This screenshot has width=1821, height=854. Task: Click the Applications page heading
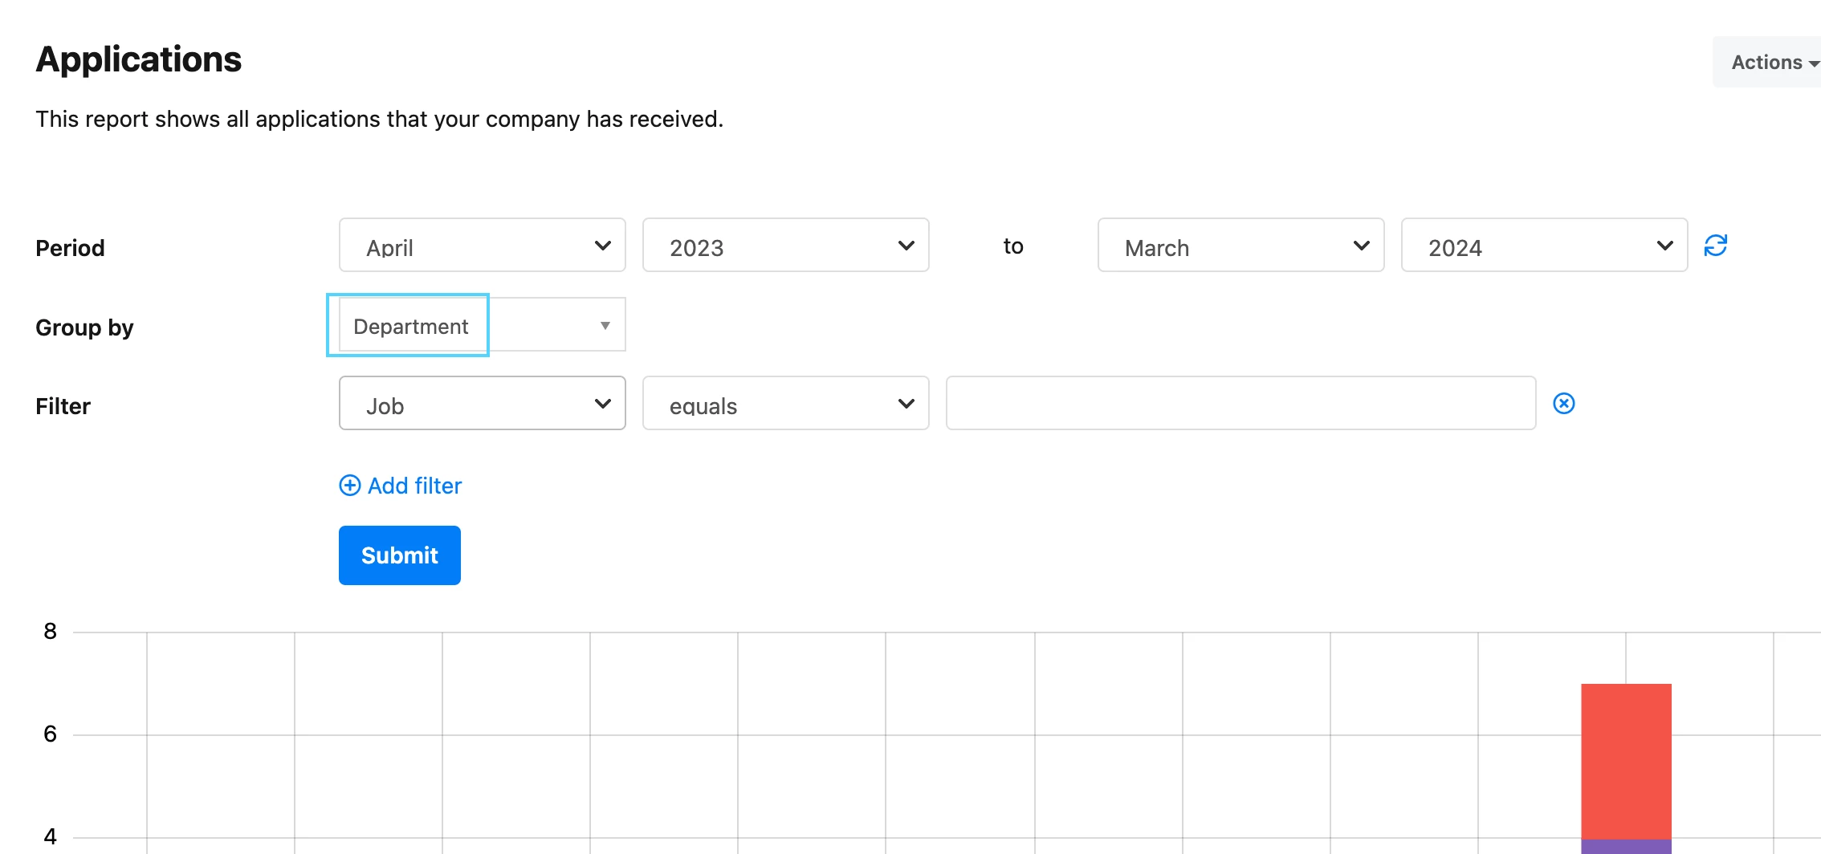(x=138, y=59)
